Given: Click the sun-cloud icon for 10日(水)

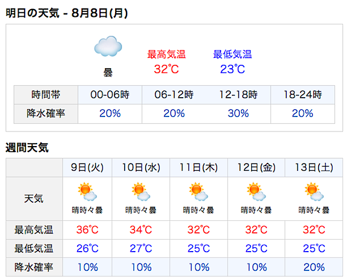Looking at the screenshot, I should pyautogui.click(x=141, y=192).
